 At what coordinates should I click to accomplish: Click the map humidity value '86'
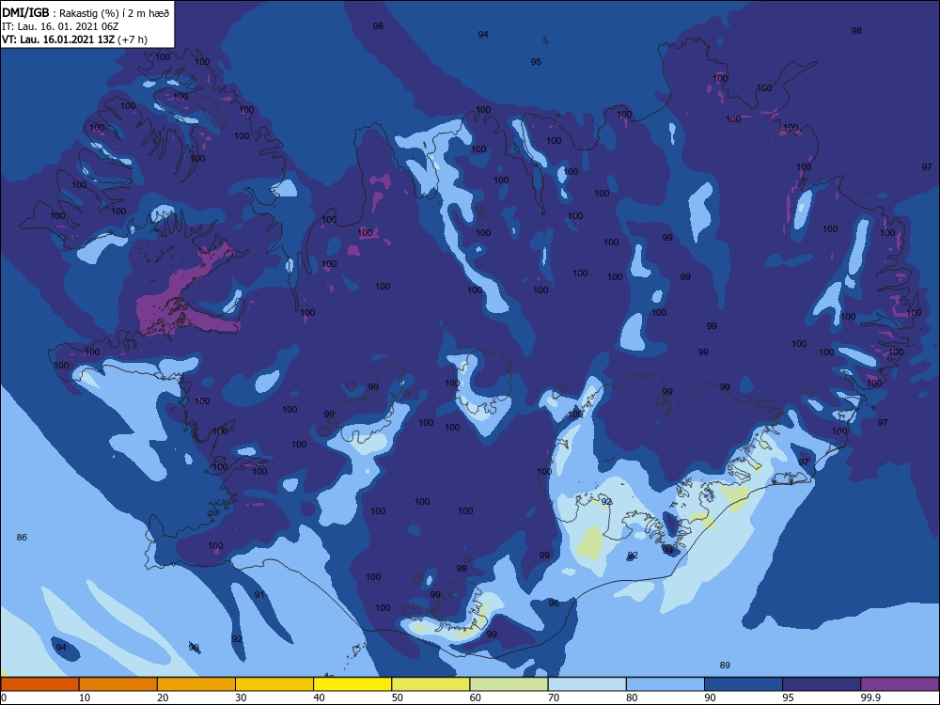22,537
